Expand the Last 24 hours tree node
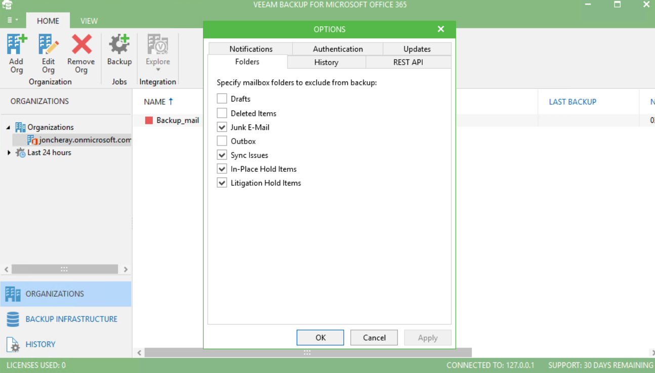This screenshot has height=373, width=655. pos(9,152)
